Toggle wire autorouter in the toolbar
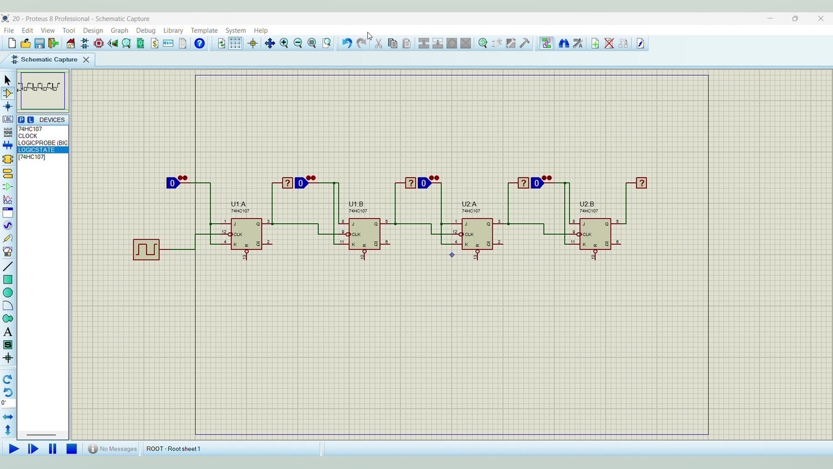This screenshot has height=469, width=833. (547, 43)
